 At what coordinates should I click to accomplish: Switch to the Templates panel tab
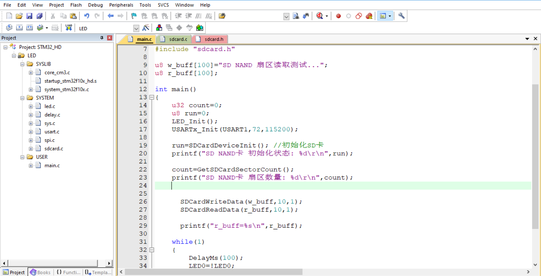coord(98,272)
